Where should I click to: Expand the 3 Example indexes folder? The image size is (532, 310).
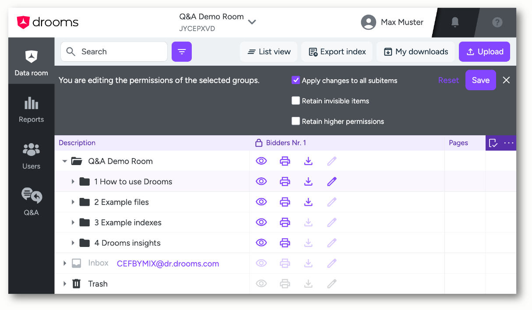point(73,222)
